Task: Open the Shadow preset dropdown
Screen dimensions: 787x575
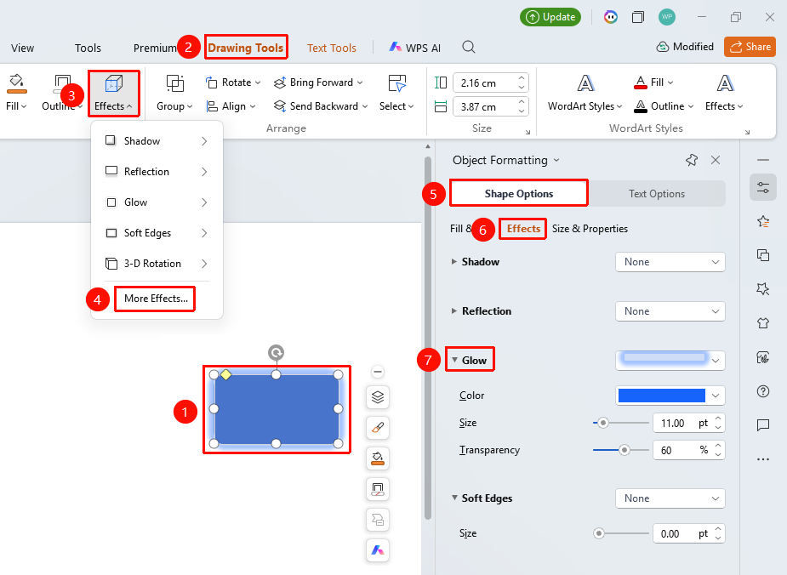Action: click(x=670, y=262)
